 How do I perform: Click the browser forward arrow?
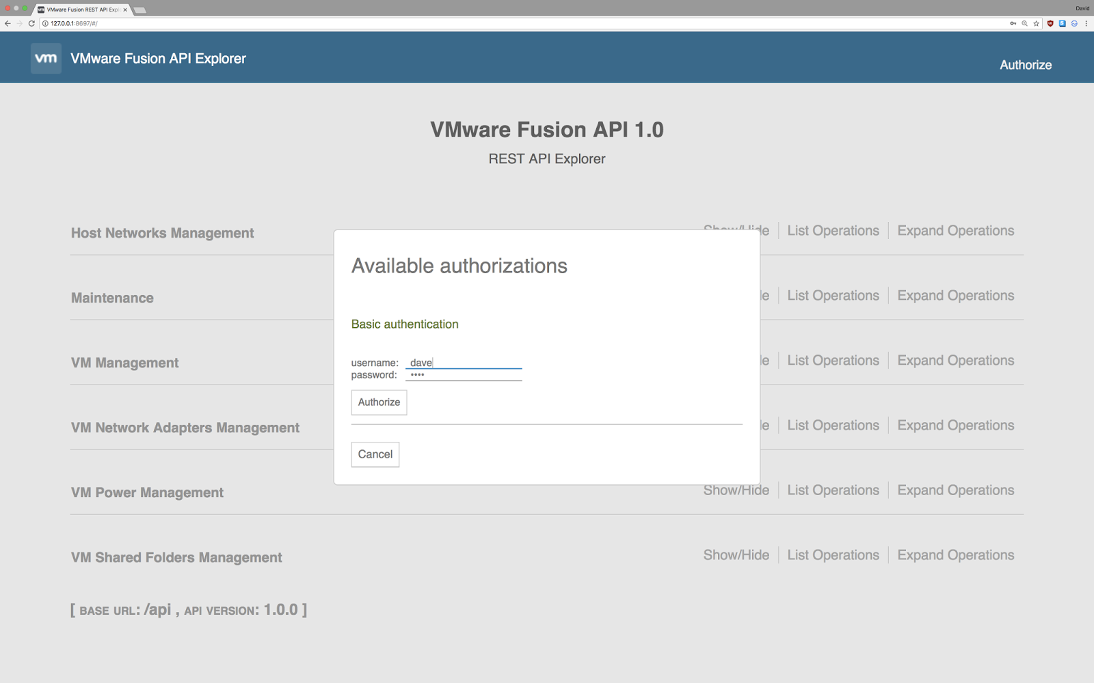pyautogui.click(x=19, y=23)
